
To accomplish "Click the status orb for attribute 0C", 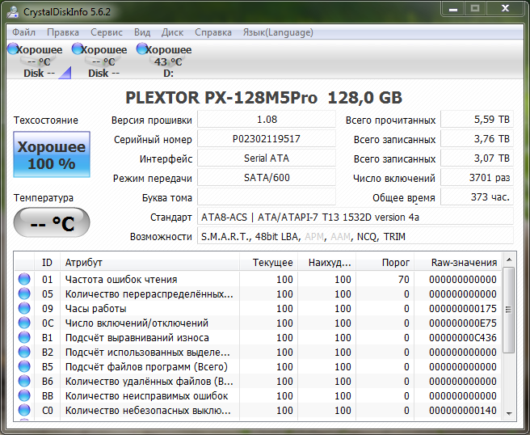I will [x=24, y=323].
